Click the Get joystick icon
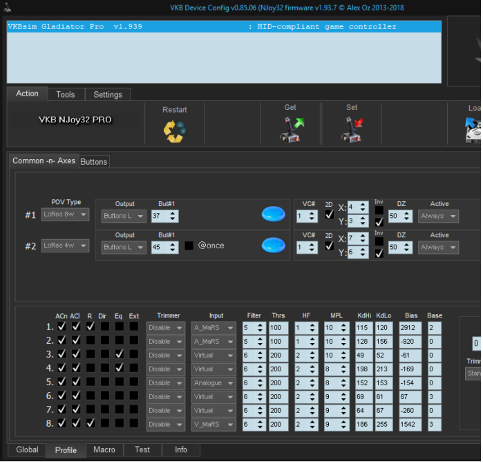The image size is (483, 462). point(291,129)
